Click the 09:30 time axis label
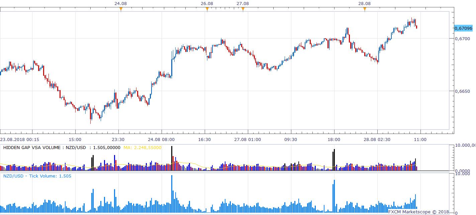Screen dimensions: 476x215 (291, 139)
